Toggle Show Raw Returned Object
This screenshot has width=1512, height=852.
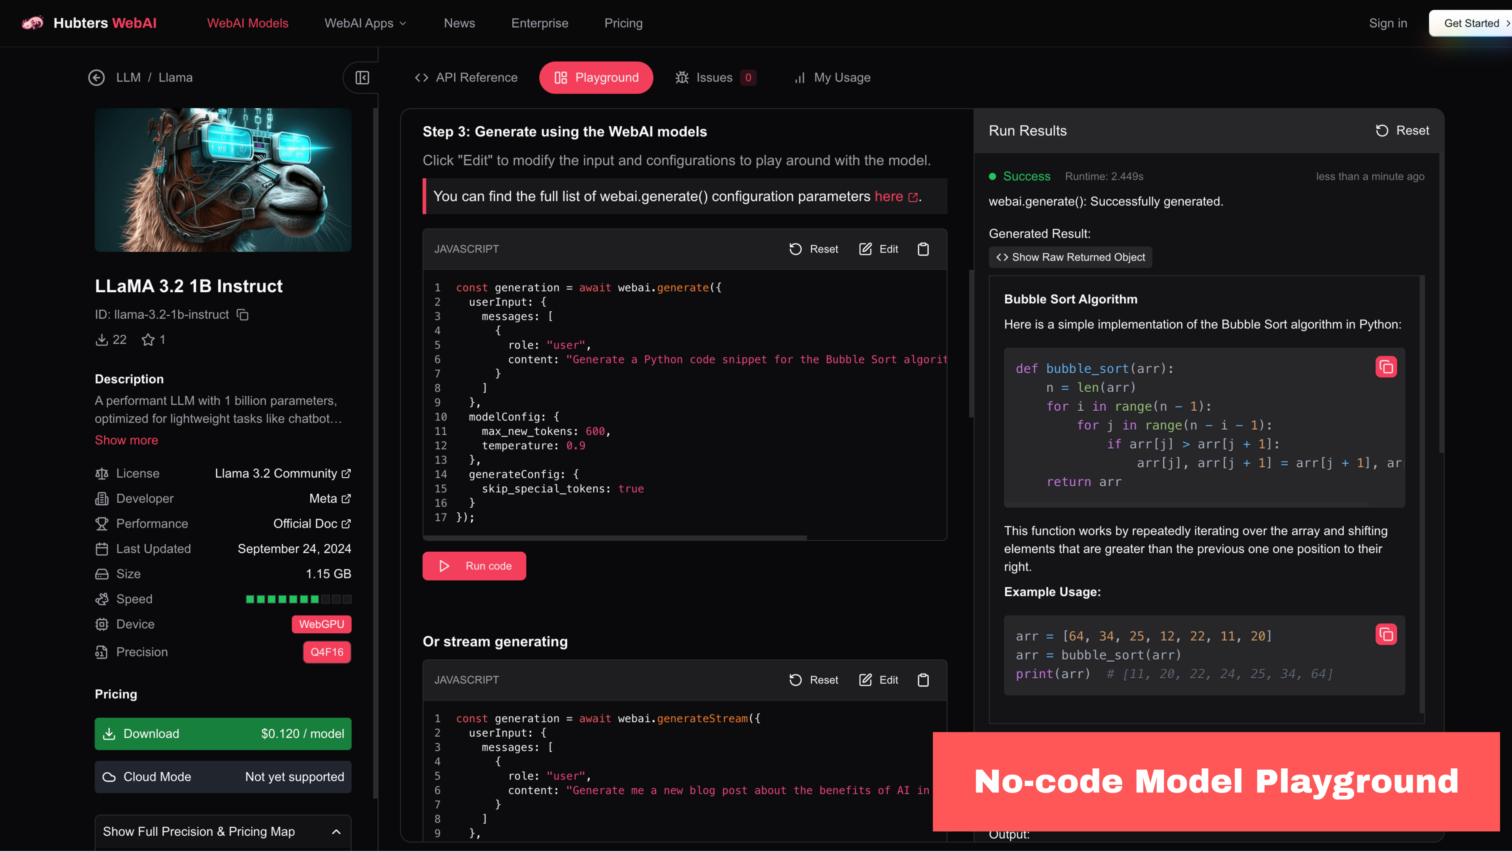click(x=1070, y=257)
